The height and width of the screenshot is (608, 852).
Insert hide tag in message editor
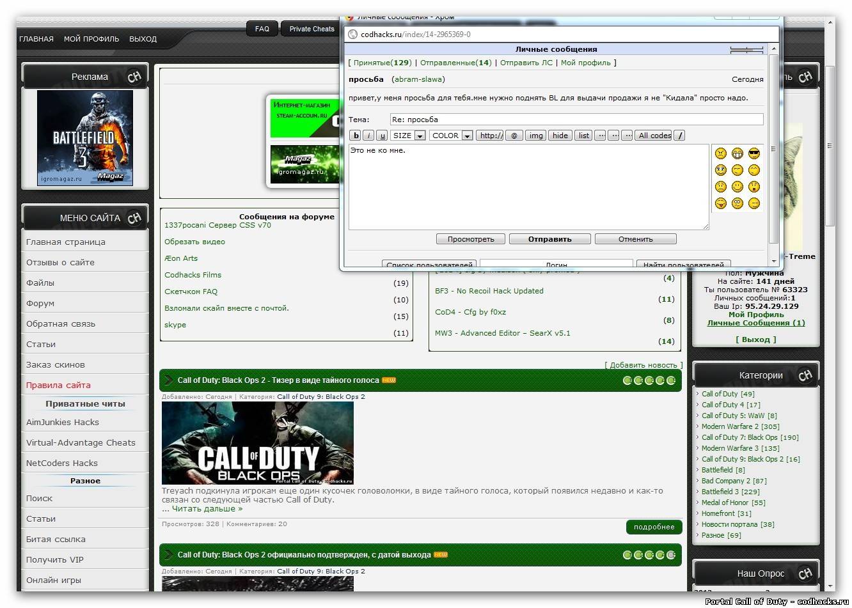tap(560, 136)
